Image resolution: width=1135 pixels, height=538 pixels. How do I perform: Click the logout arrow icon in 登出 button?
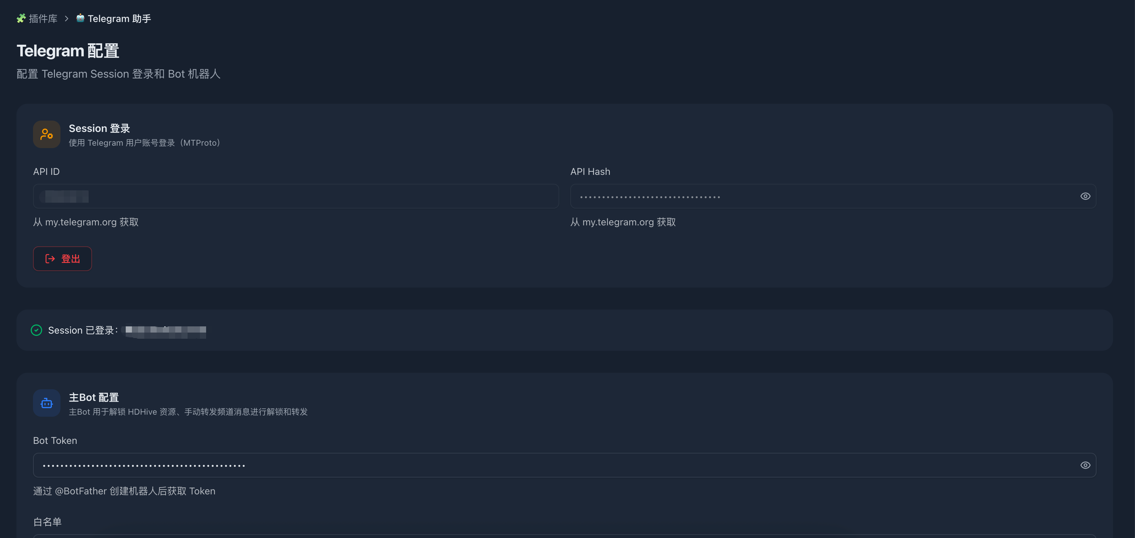pyautogui.click(x=50, y=259)
